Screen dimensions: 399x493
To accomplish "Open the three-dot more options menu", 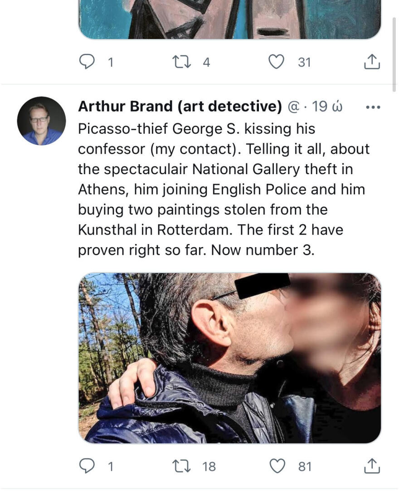I will pos(373,107).
